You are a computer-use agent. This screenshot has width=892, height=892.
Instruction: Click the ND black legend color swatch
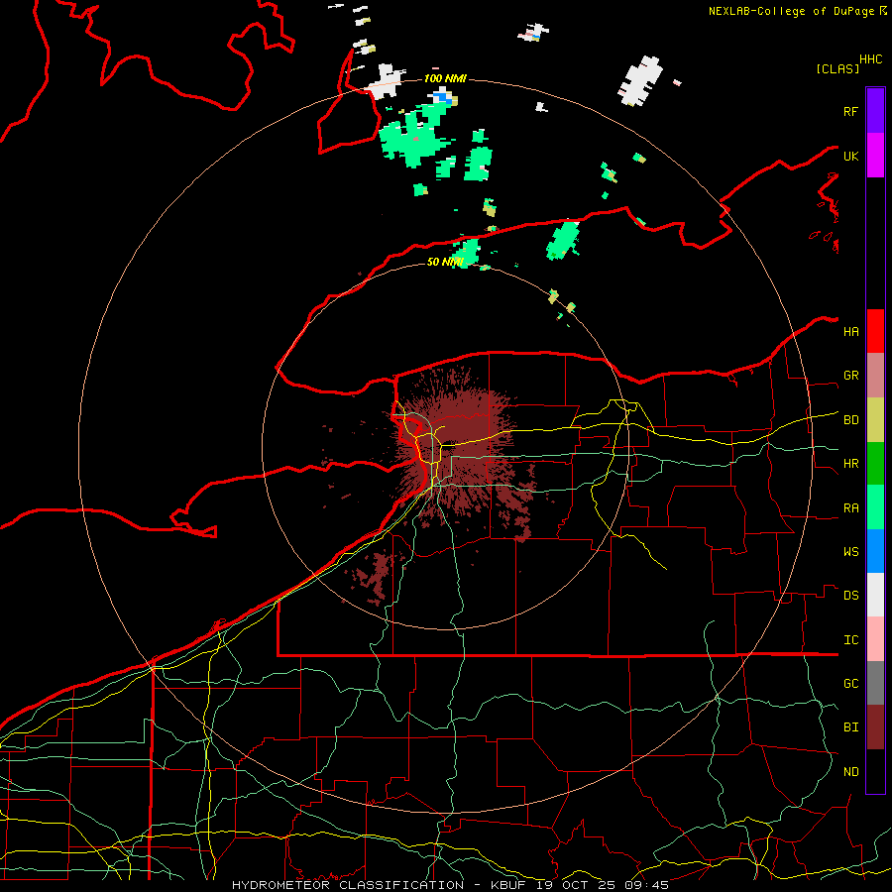coord(875,771)
